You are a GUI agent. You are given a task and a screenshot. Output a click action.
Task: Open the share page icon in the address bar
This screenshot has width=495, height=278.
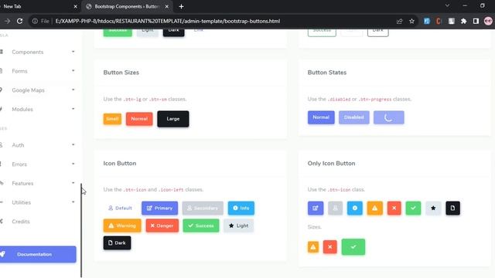tap(399, 21)
